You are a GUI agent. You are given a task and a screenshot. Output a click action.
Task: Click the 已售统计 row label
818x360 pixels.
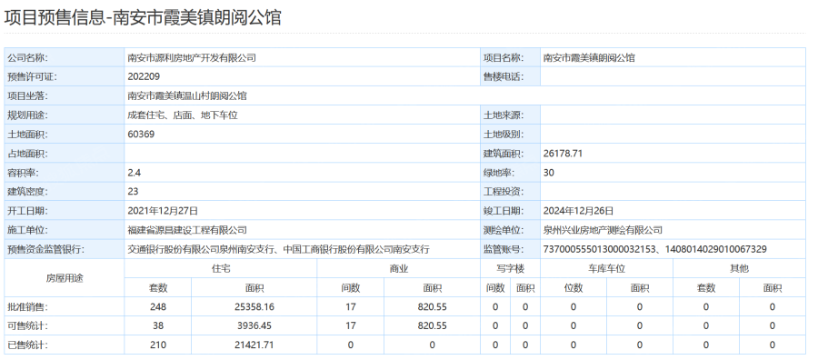[27, 345]
